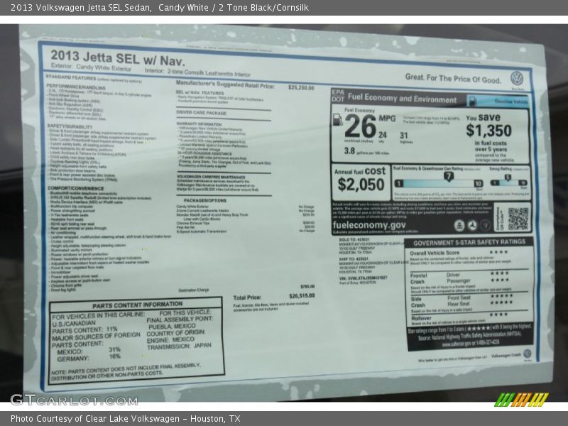
Task: Click the striped color logo at the photo's bottom right
Action: (521, 400)
